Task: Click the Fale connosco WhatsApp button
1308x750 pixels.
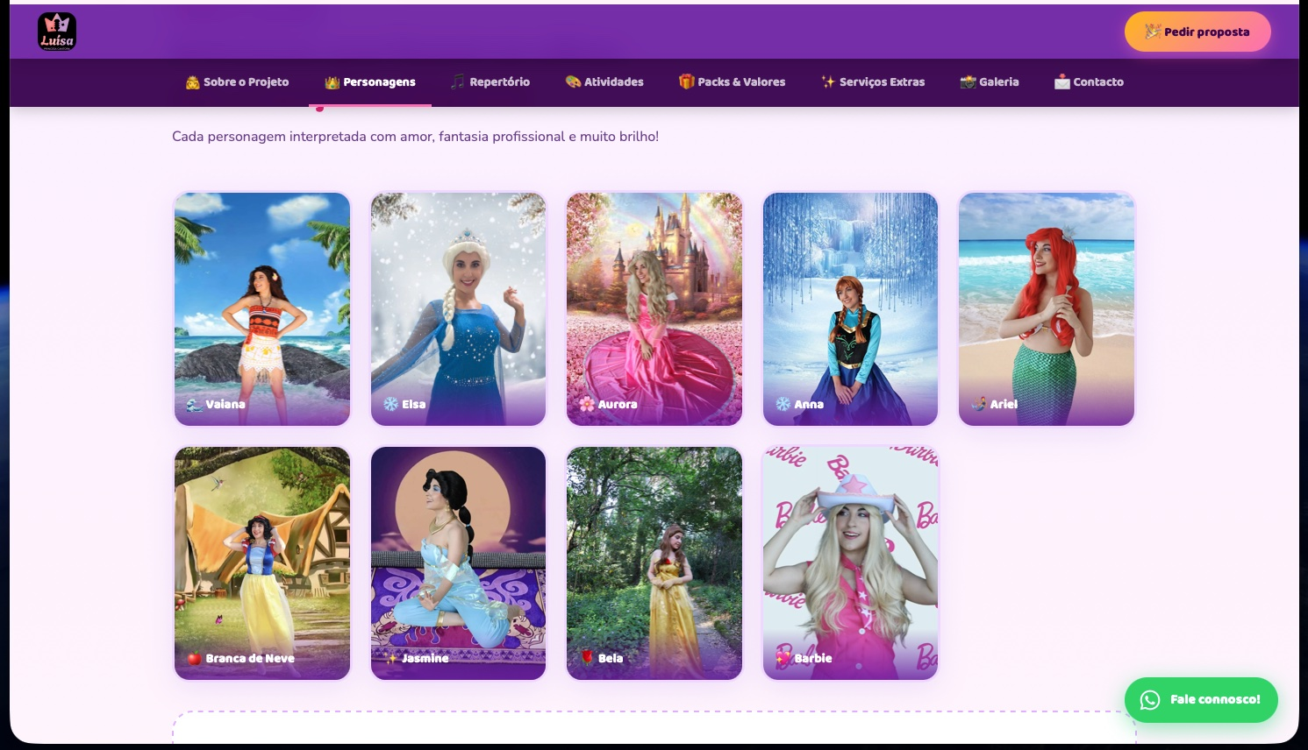Action: click(x=1201, y=700)
